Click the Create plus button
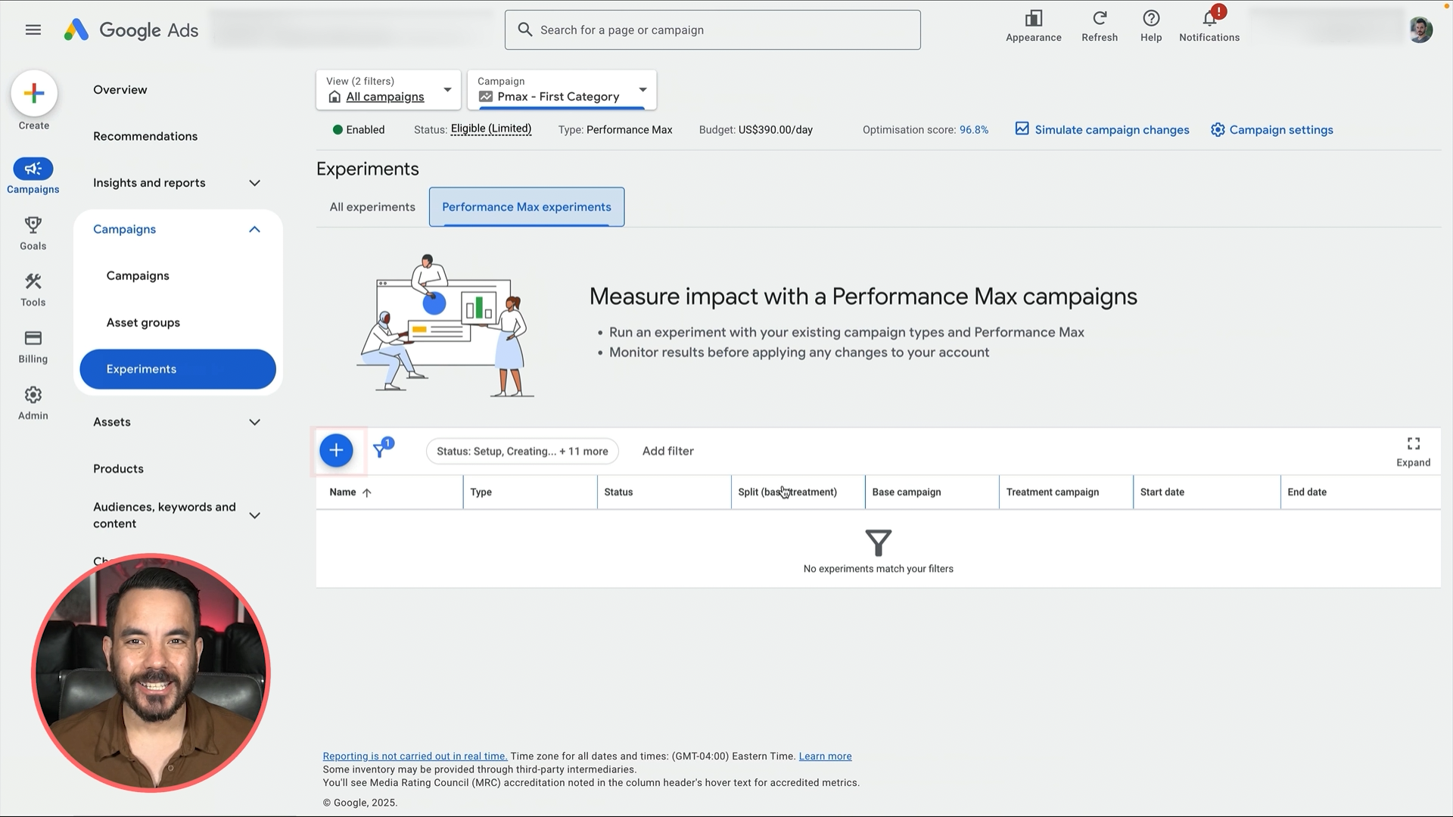1453x817 pixels. pos(34,93)
